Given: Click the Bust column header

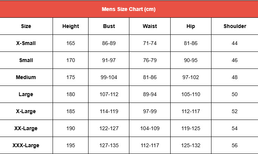Looking at the screenshot, I should tap(109, 26).
